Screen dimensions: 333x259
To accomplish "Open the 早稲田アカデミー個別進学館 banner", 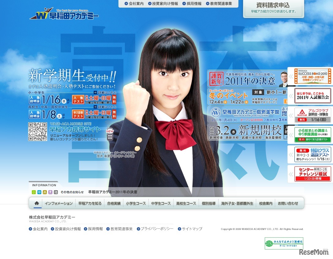I will (x=248, y=114).
